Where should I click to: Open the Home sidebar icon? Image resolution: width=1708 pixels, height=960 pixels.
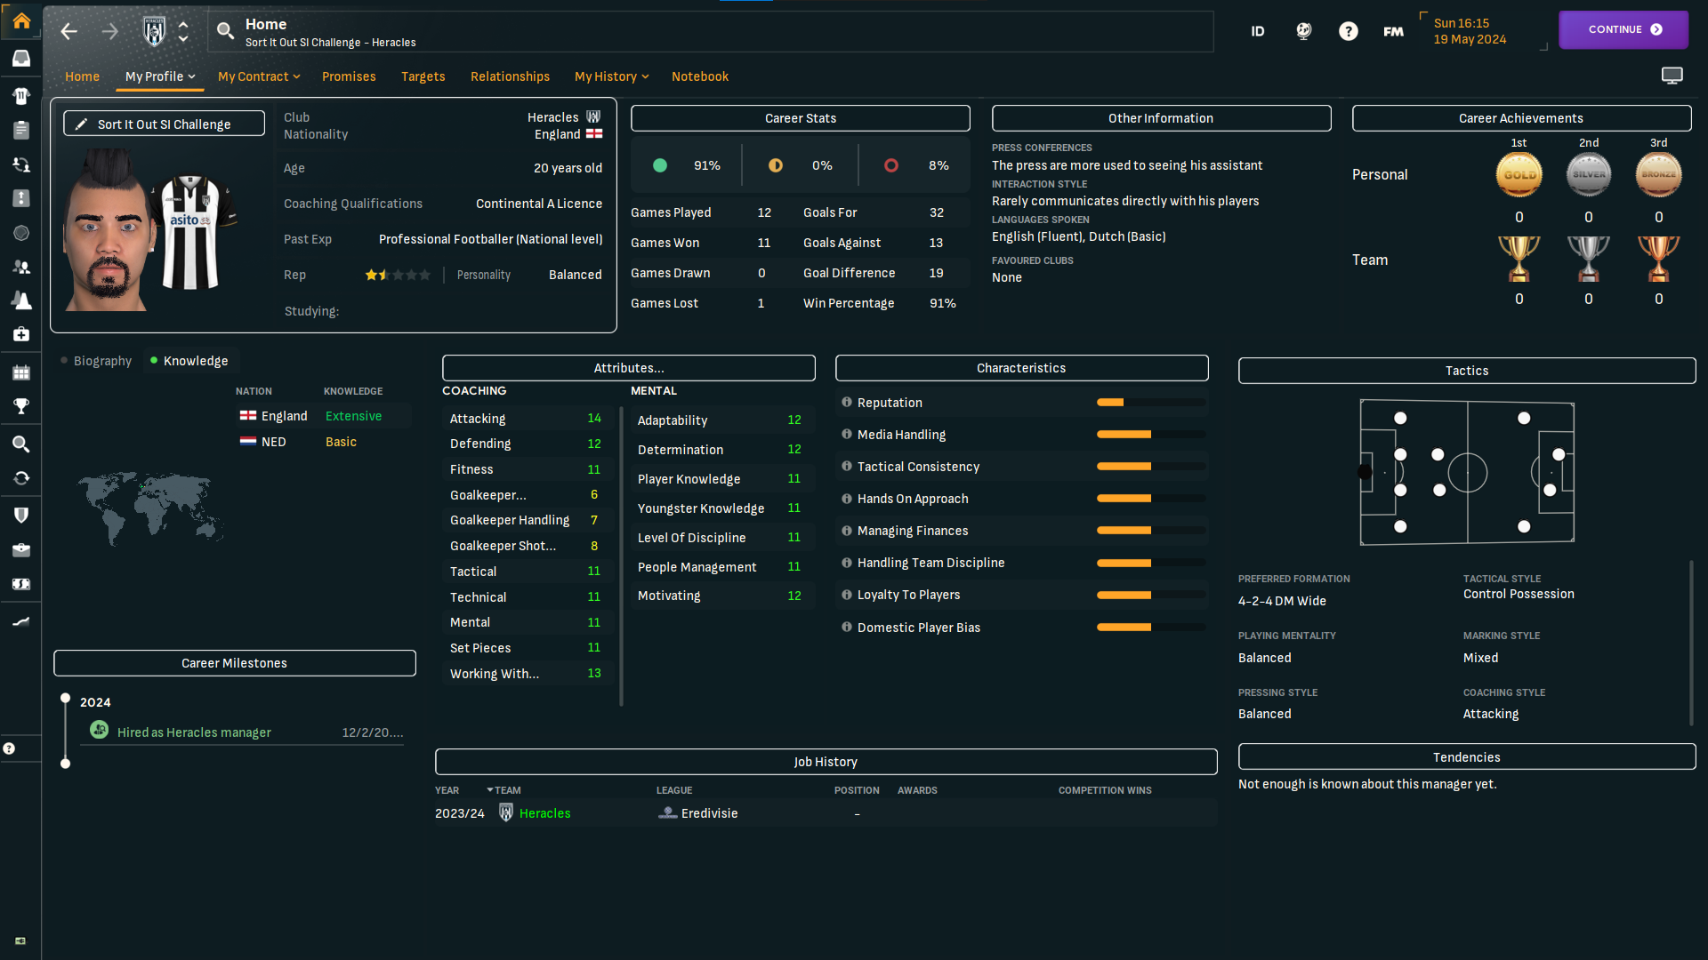click(21, 20)
